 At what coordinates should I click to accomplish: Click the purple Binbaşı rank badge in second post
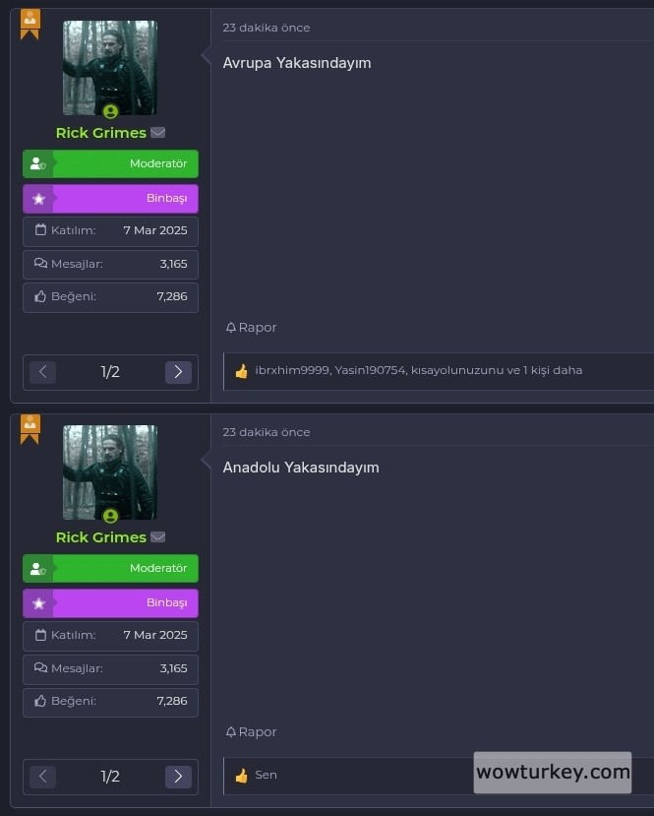(x=110, y=603)
